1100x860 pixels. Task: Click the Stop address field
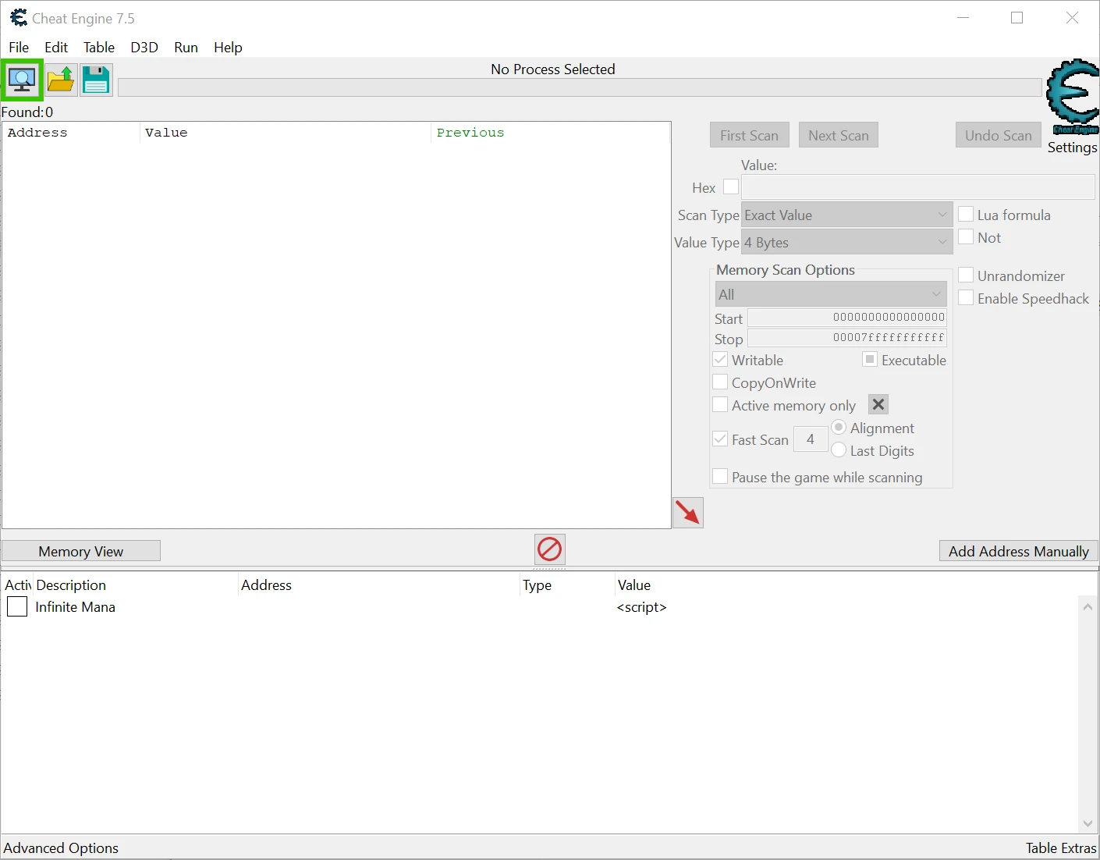[847, 338]
